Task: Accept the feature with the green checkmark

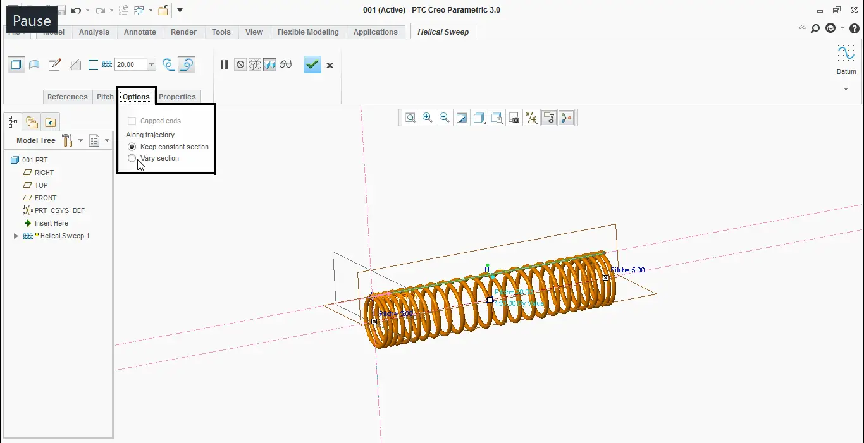Action: click(x=312, y=64)
